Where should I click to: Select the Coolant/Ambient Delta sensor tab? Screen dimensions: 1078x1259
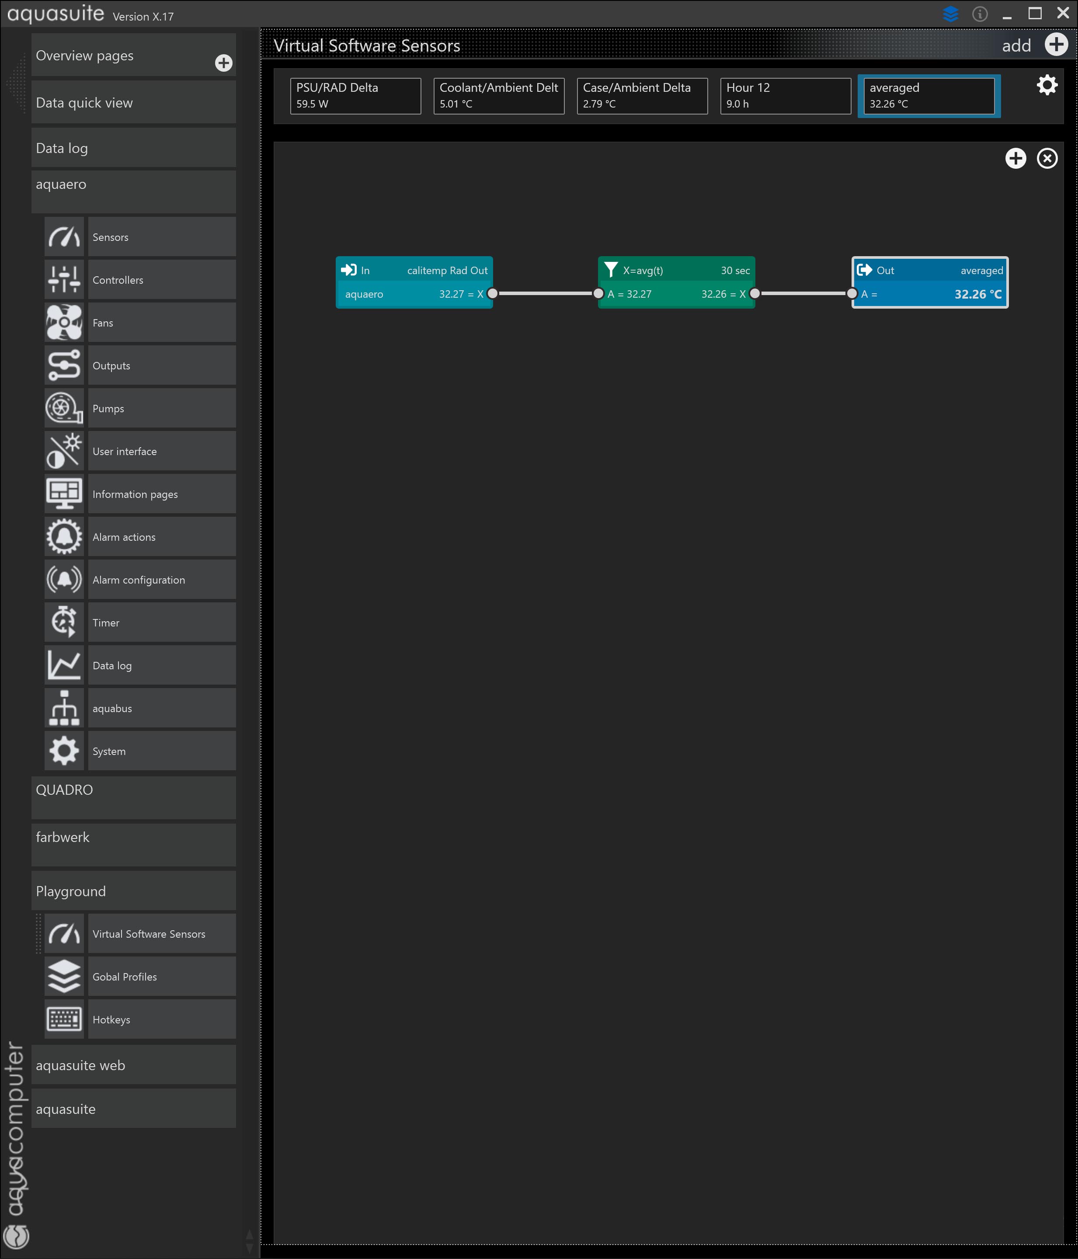499,96
